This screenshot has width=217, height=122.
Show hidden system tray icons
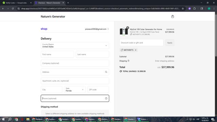[x=187, y=119]
